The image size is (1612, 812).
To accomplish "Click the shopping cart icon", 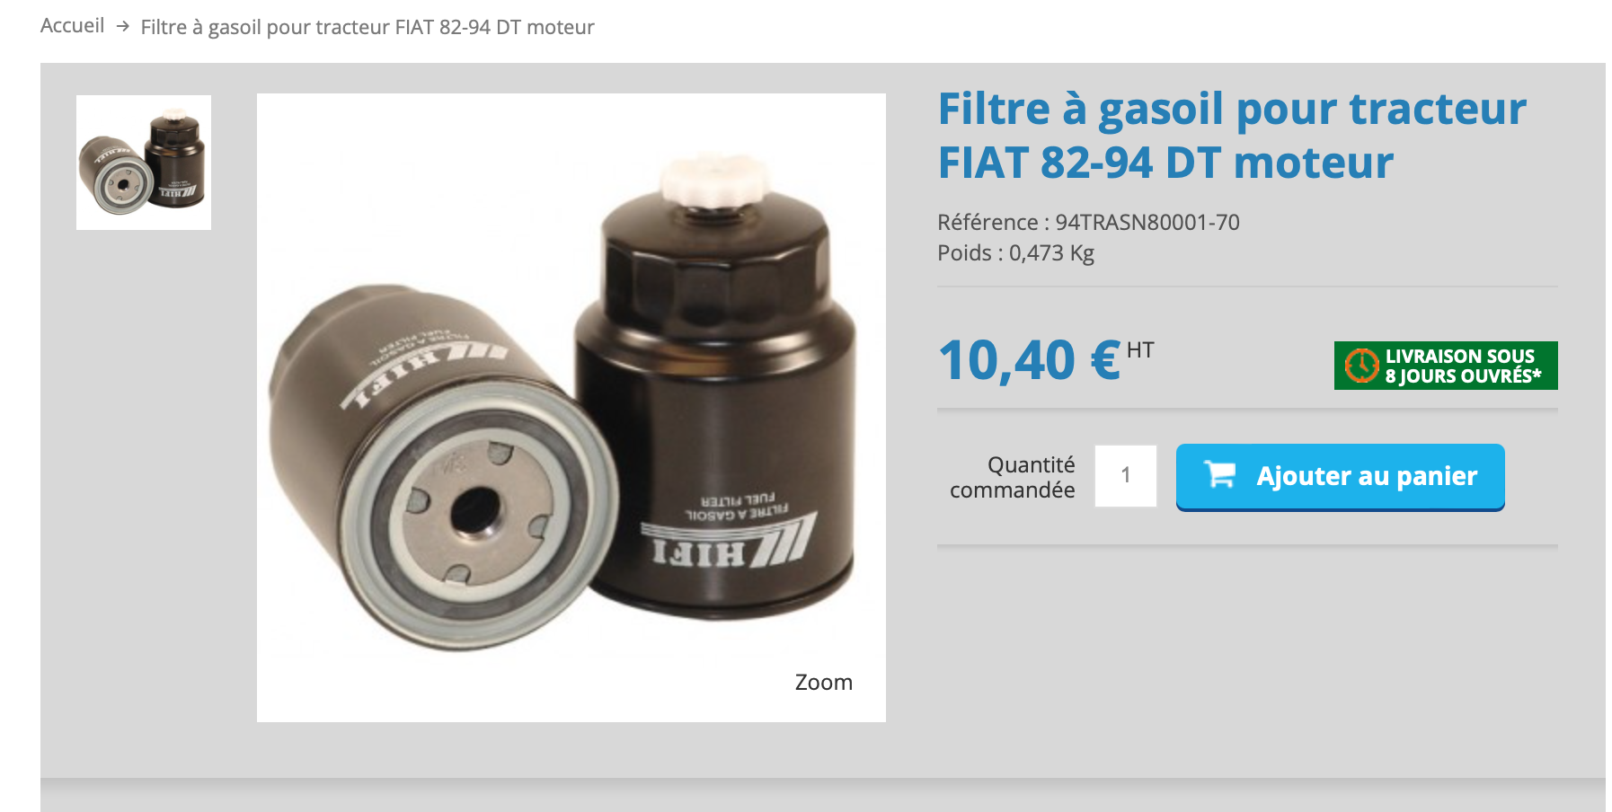I will (x=1220, y=474).
